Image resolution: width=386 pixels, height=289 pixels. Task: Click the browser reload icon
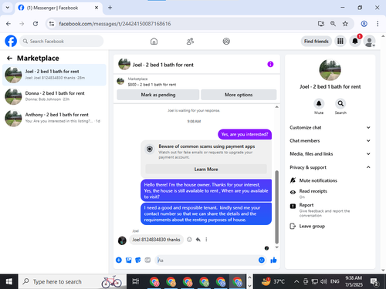tap(36, 24)
